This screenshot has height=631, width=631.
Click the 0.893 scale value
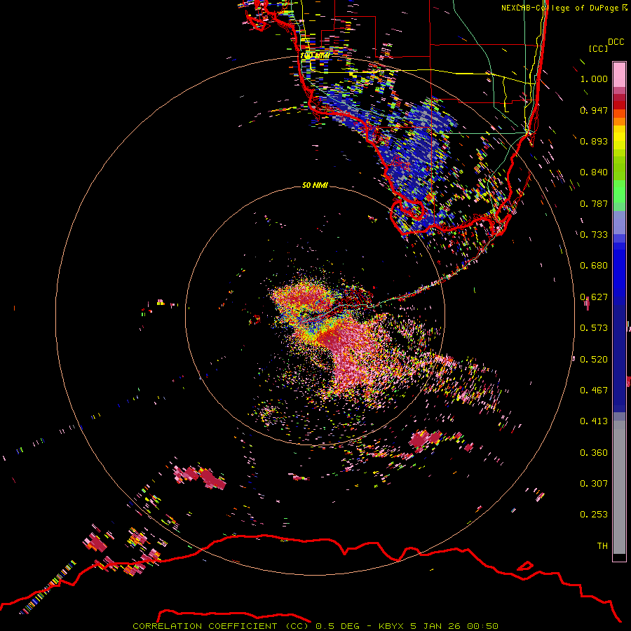(594, 141)
